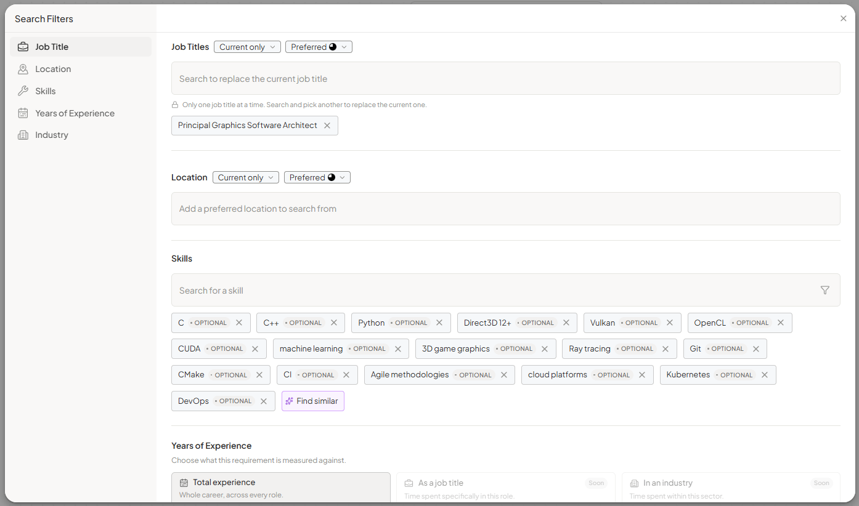Image resolution: width=859 pixels, height=506 pixels.
Task: Remove the C++ skill chip
Action: pyautogui.click(x=334, y=323)
